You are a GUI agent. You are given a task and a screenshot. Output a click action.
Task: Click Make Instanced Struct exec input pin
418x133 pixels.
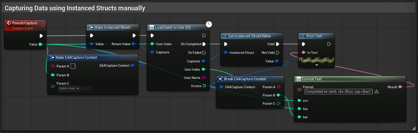point(92,35)
